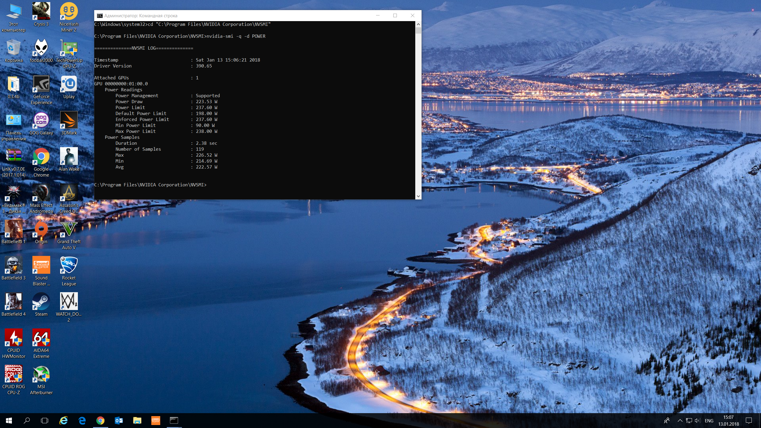Click Command Prompt taskbar button
The width and height of the screenshot is (761, 428).
(174, 420)
